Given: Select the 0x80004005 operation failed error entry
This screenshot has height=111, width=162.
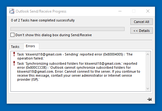Looking at the screenshot, I should pos(75,56).
